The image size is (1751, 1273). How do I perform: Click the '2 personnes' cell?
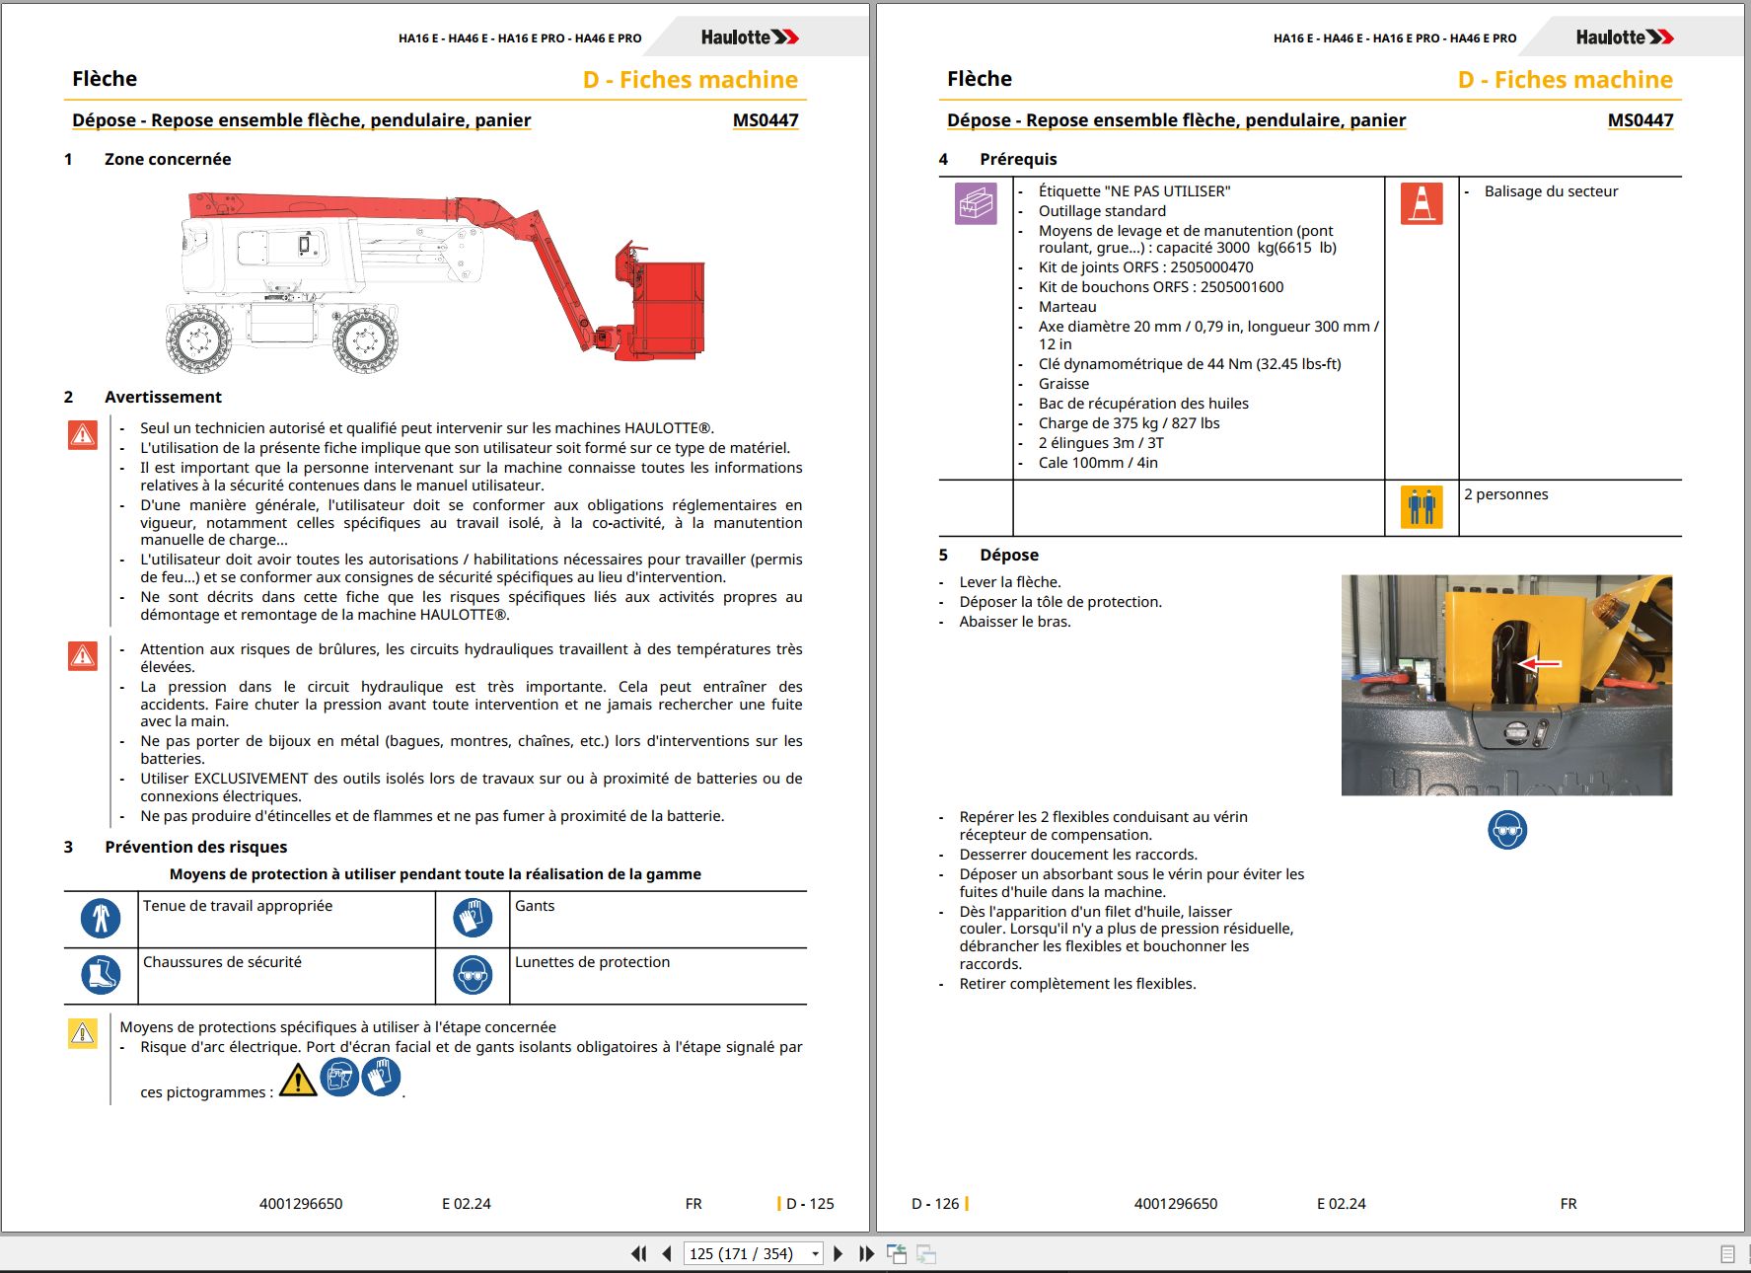[x=1570, y=508]
